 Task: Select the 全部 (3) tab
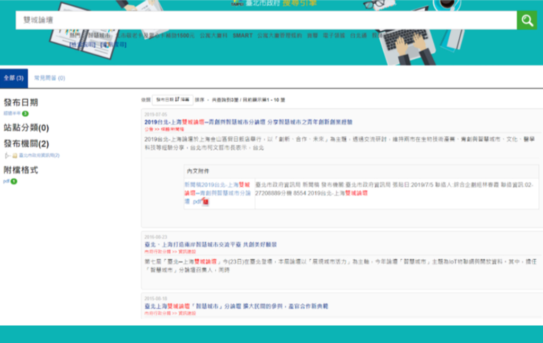pyautogui.click(x=13, y=78)
